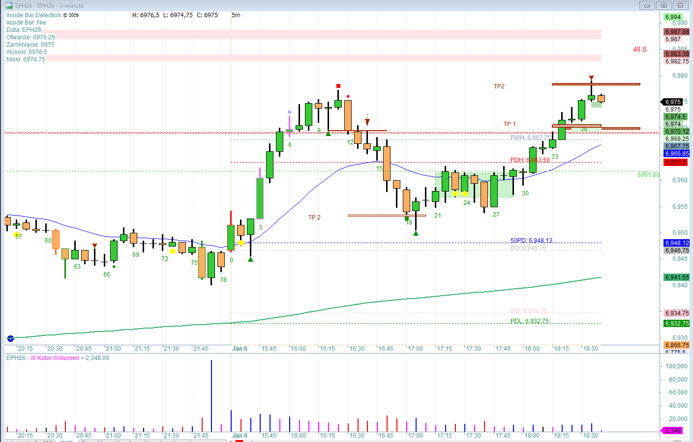
Task: Click the W Kolor Wolumen volume panel label
Action: pyautogui.click(x=58, y=358)
